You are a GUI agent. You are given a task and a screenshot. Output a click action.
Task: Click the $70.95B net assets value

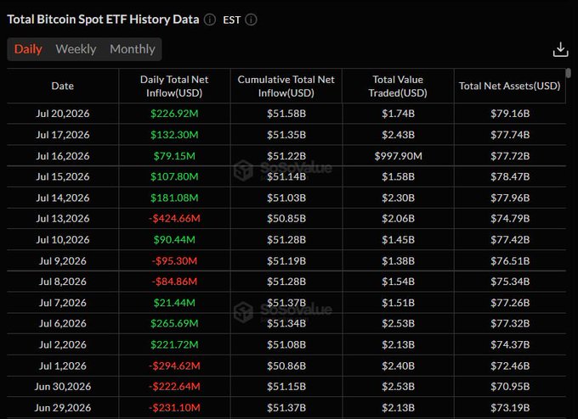click(510, 387)
